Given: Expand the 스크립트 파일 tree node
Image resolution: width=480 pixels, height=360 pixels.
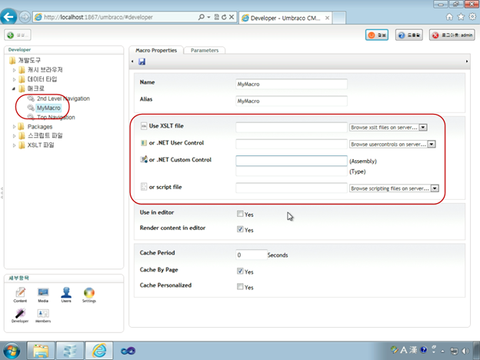Looking at the screenshot, I should click(14, 136).
